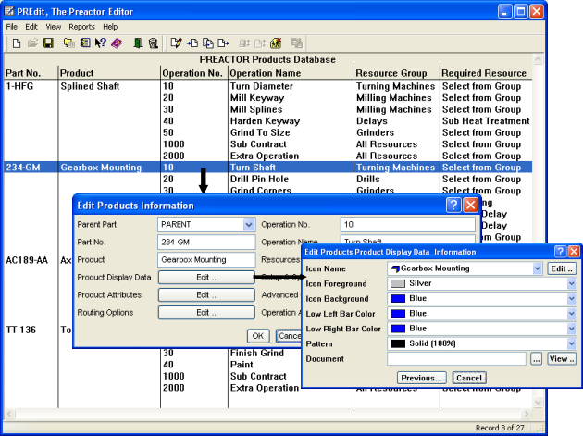583x436 pixels.
Task: Click the trash can toolbar icon
Action: [154, 44]
